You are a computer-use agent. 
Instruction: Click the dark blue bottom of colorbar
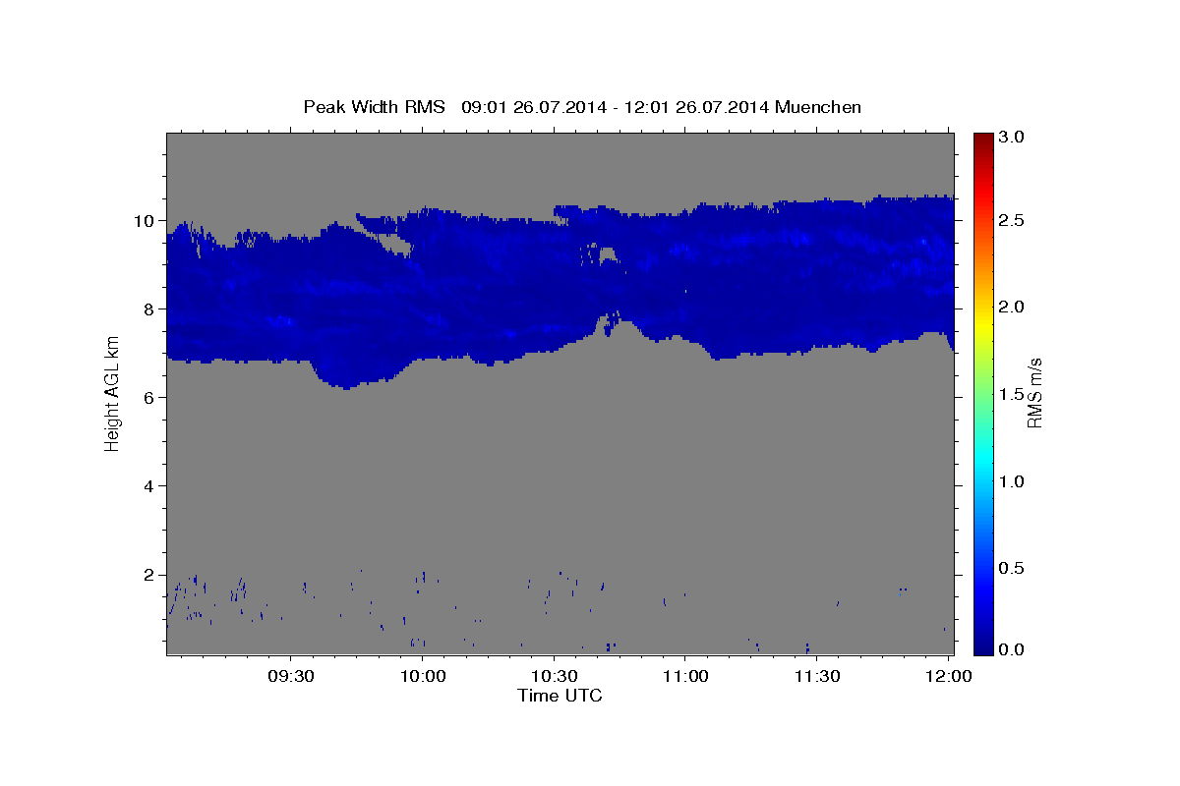[x=982, y=647]
